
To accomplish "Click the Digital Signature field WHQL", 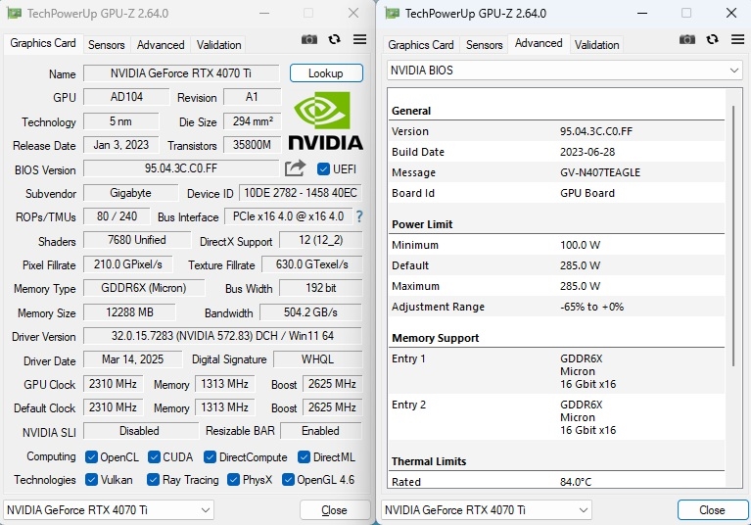I will [317, 359].
